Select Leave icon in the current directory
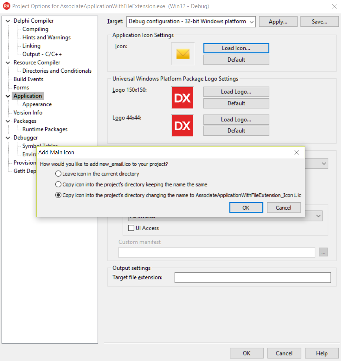 click(x=97, y=174)
